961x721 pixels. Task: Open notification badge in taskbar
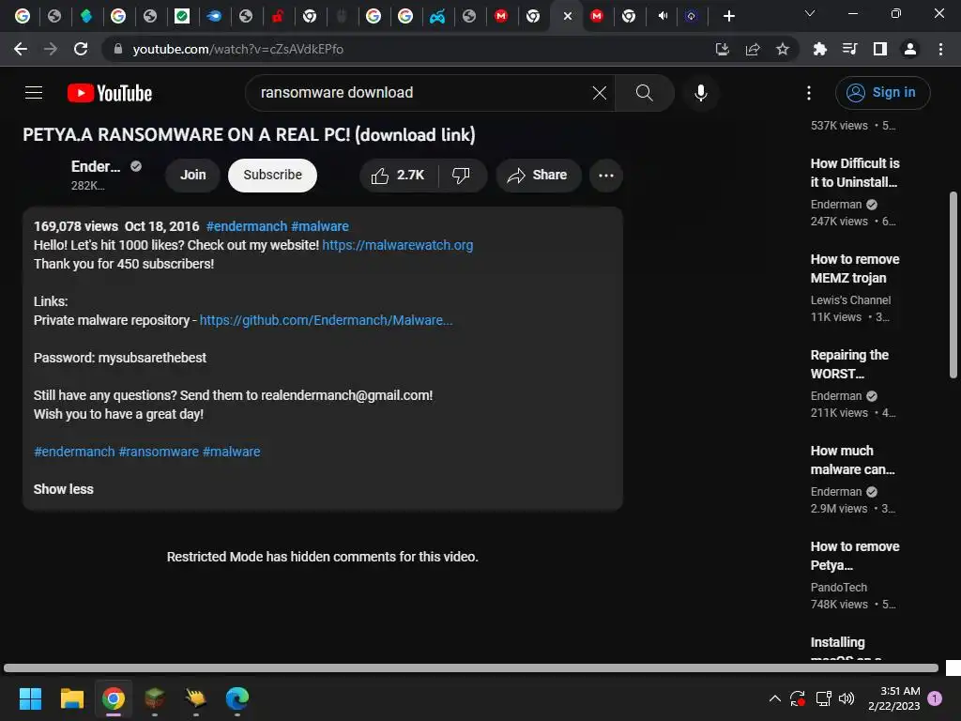[x=935, y=698]
